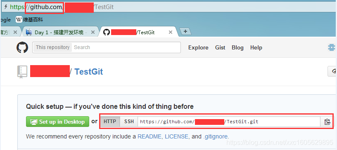The image size is (337, 150).
Task: Copy the repository URL with clipboard icon
Action: (327, 122)
